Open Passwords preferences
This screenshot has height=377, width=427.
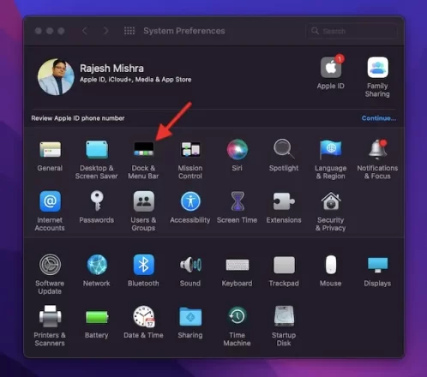(97, 200)
